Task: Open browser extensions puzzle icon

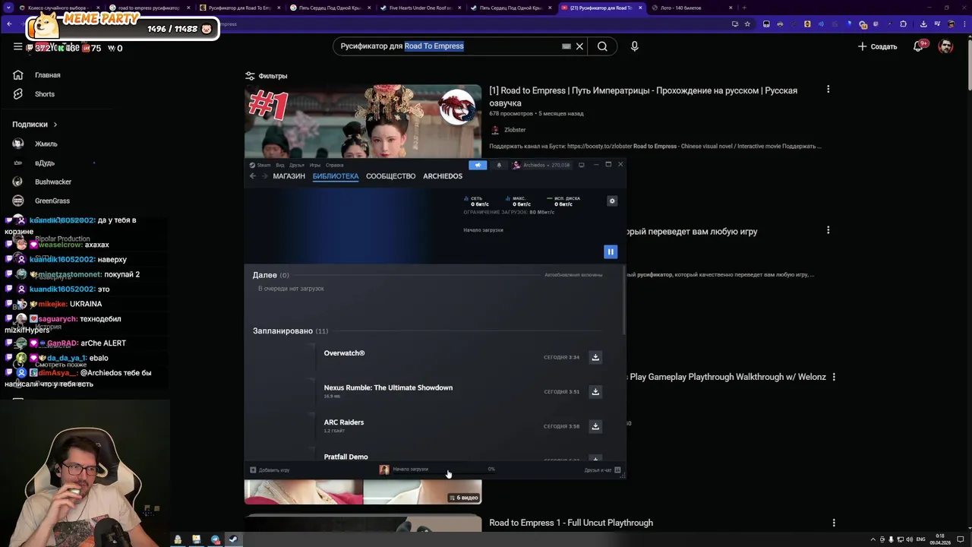Action: (x=903, y=24)
